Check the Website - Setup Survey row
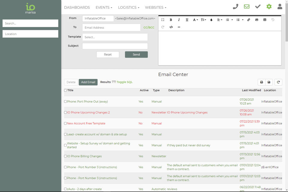Image resolution: width=288 pixels, height=192 pixels. (x=65, y=145)
